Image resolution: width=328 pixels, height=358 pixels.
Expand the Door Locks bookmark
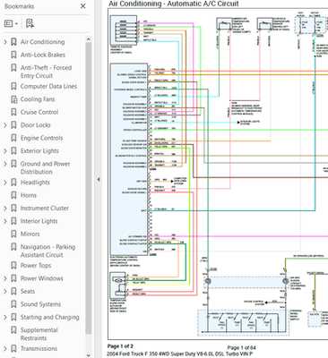(4, 125)
